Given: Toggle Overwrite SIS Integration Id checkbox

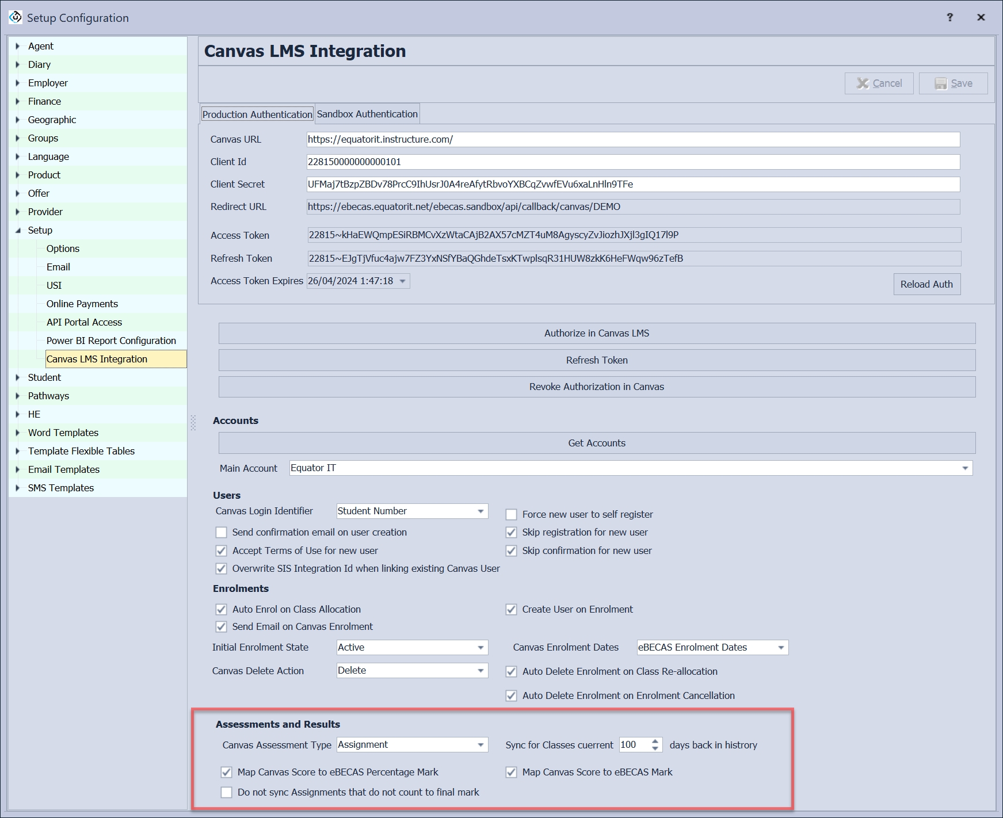Looking at the screenshot, I should tap(221, 568).
